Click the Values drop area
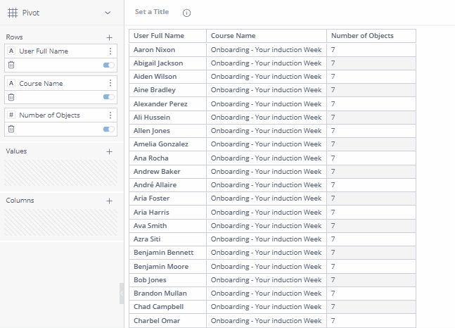 coord(60,173)
